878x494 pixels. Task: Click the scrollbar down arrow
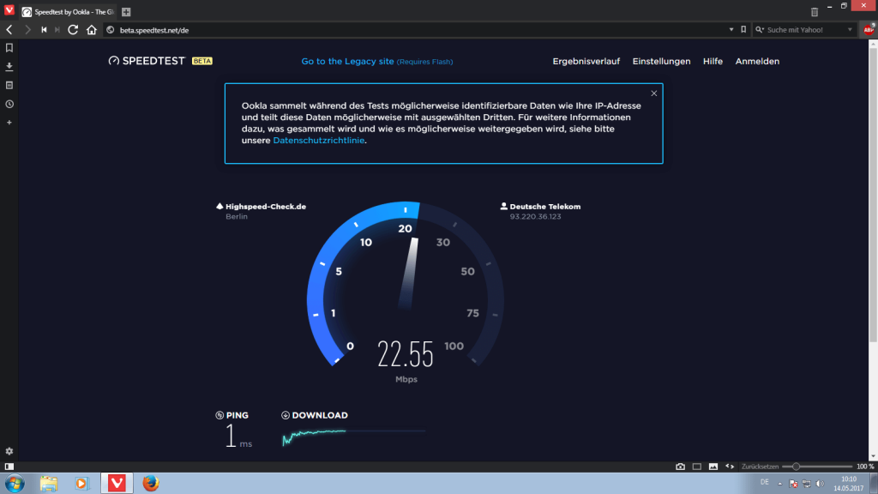873,456
